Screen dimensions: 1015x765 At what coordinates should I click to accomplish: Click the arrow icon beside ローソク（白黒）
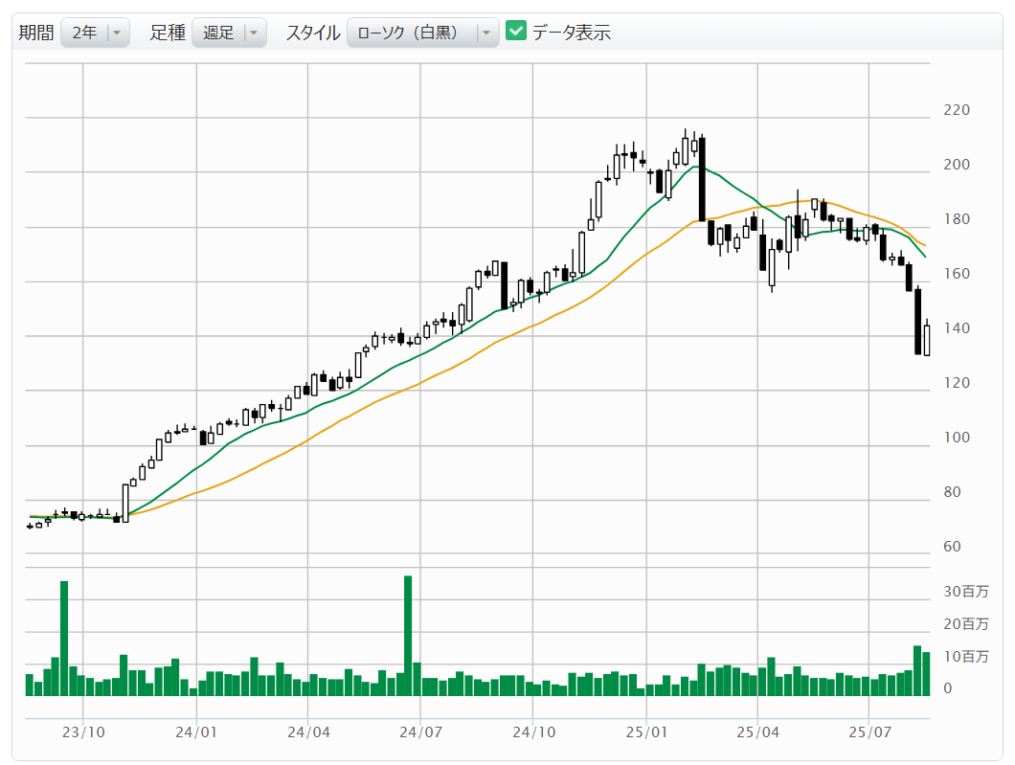(x=485, y=33)
